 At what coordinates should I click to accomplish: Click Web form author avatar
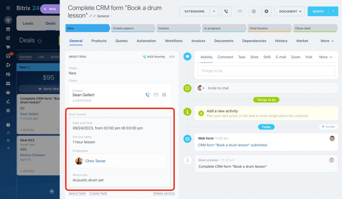(332, 138)
